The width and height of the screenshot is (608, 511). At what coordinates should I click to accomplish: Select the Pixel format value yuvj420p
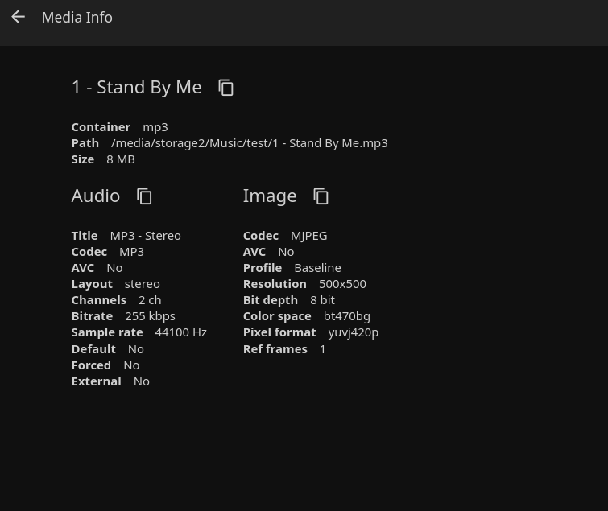point(353,332)
